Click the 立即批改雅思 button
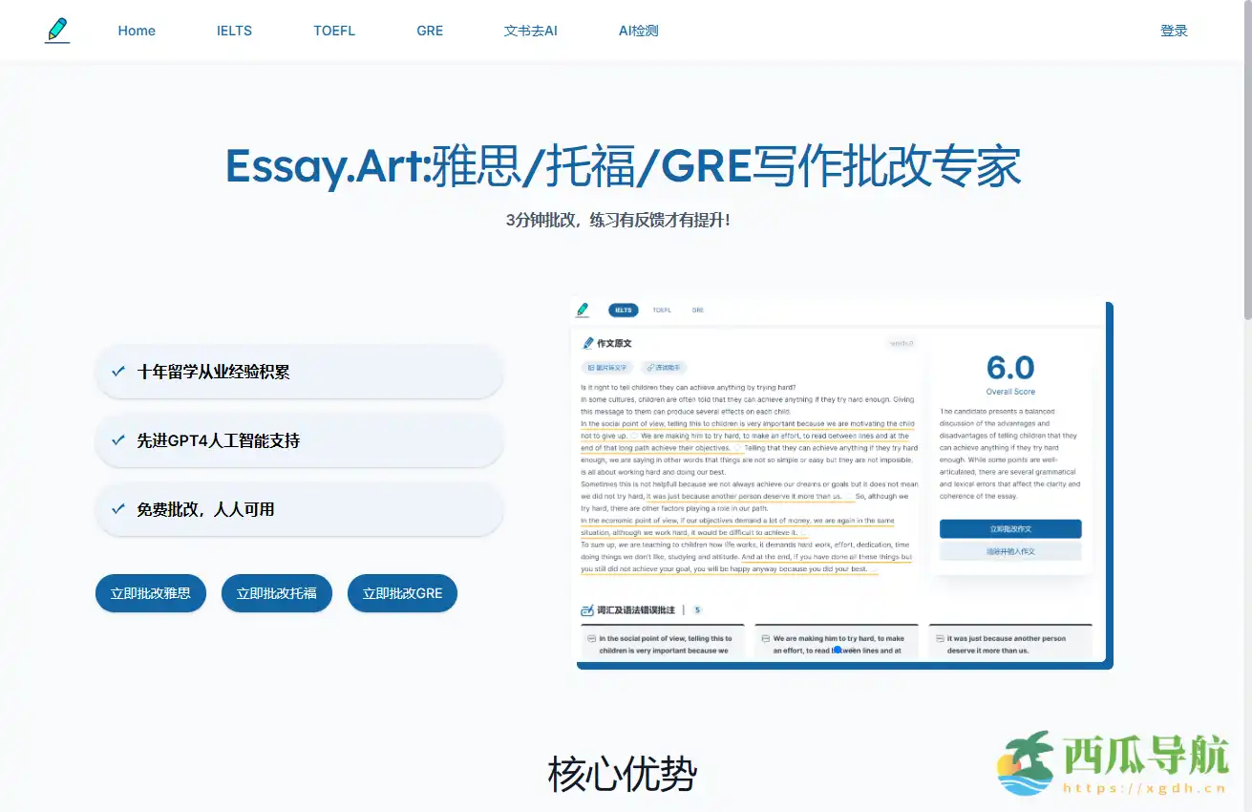Viewport: 1252px width, 812px height. point(150,592)
